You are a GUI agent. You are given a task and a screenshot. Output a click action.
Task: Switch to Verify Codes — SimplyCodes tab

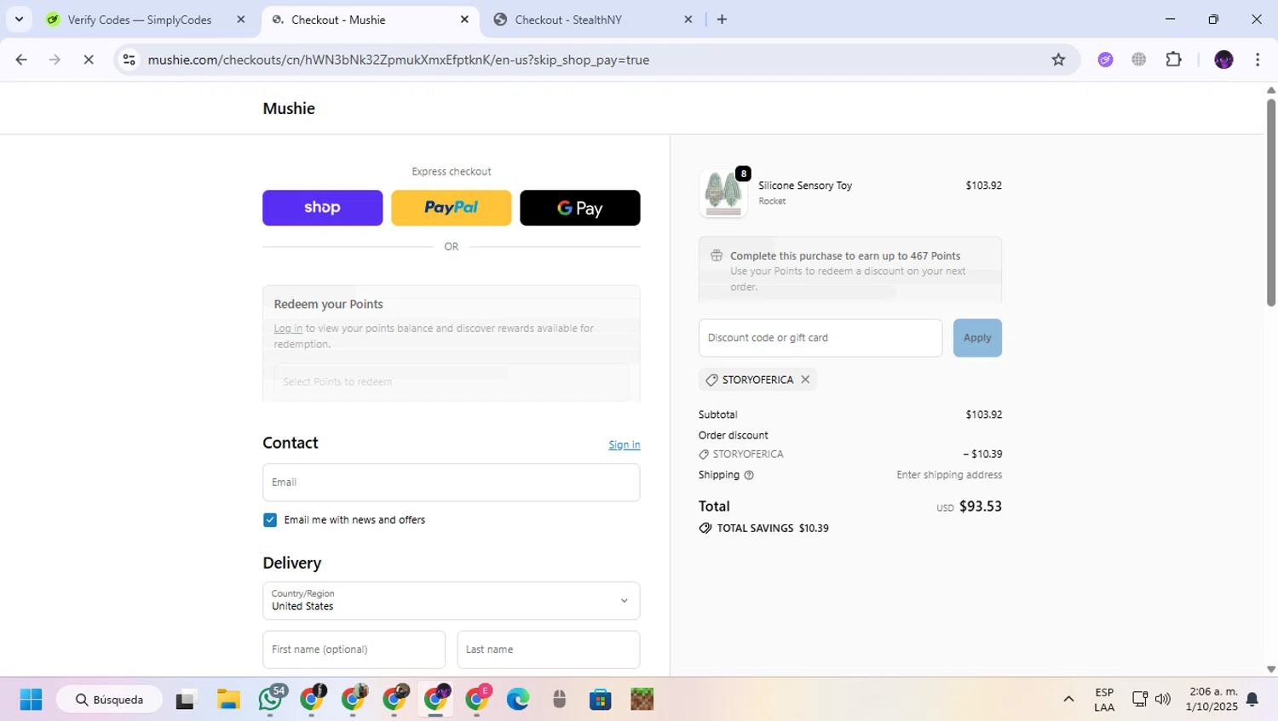click(x=140, y=20)
